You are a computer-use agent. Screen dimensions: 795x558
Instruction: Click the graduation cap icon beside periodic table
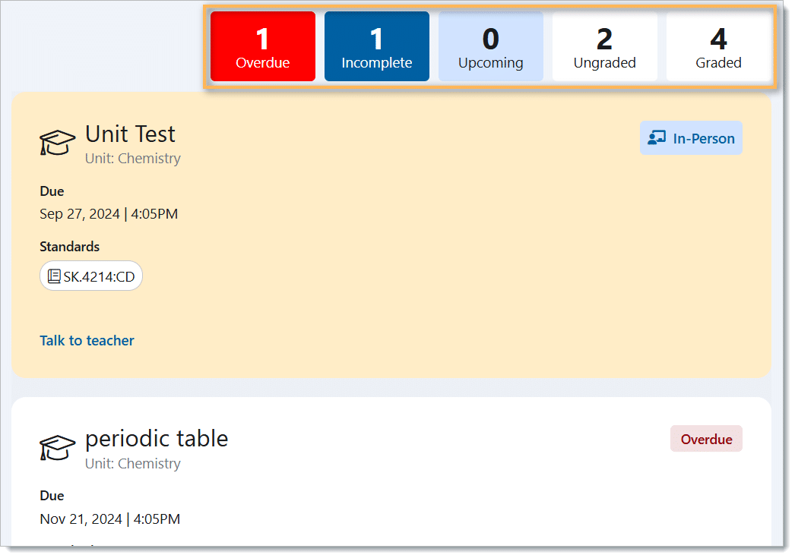coord(57,446)
